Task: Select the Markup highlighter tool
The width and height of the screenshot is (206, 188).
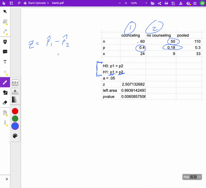Action: tap(5, 42)
